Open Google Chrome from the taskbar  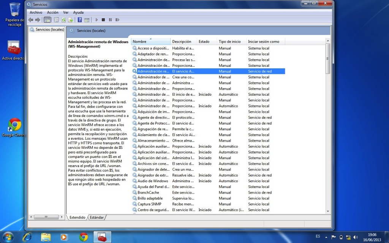click(x=84, y=237)
